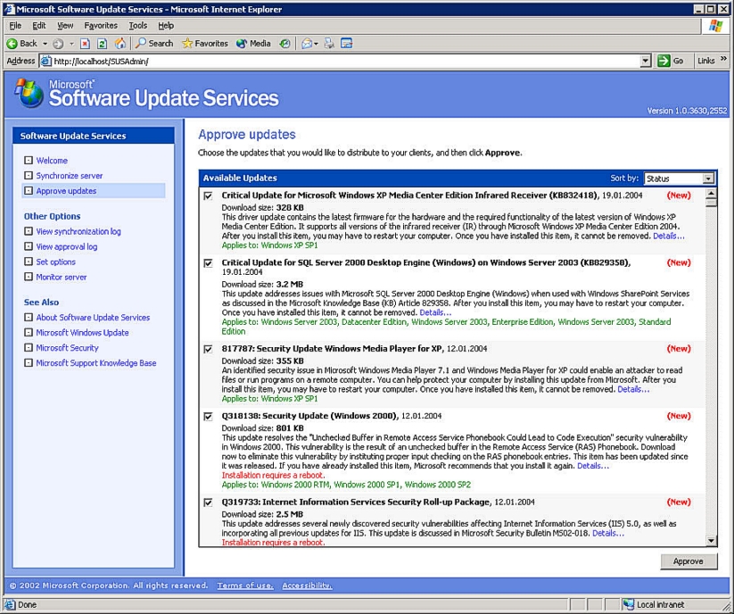Click the Links toolbar label

(706, 61)
